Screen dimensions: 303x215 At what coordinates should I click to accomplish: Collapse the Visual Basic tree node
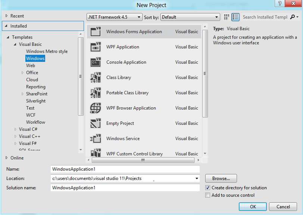pos(15,44)
